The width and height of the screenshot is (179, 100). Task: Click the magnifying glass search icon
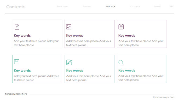tap(121, 62)
